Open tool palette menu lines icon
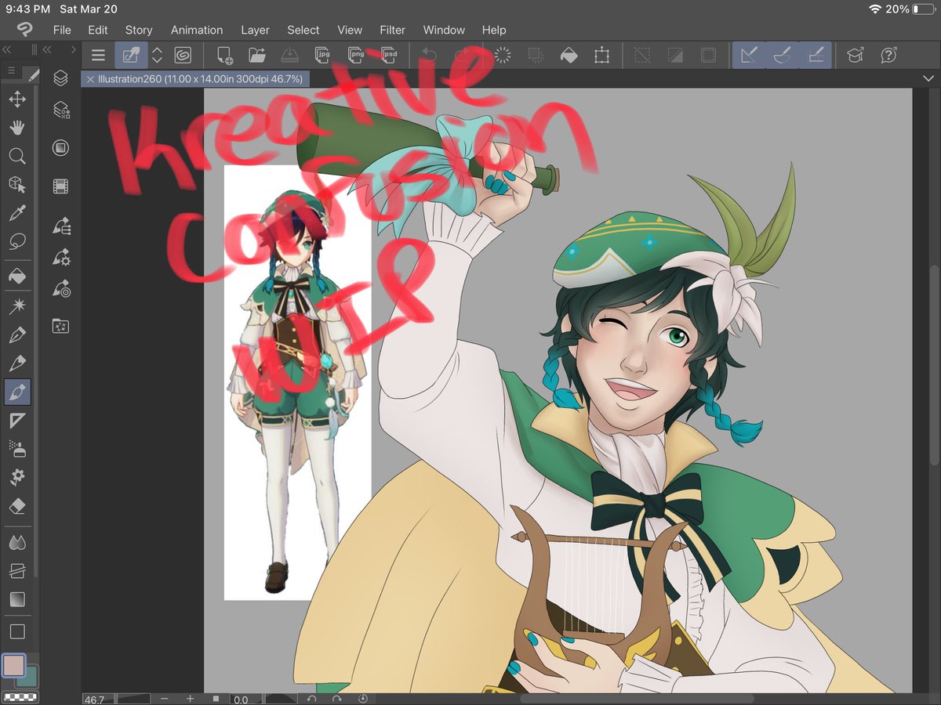 pyautogui.click(x=11, y=70)
